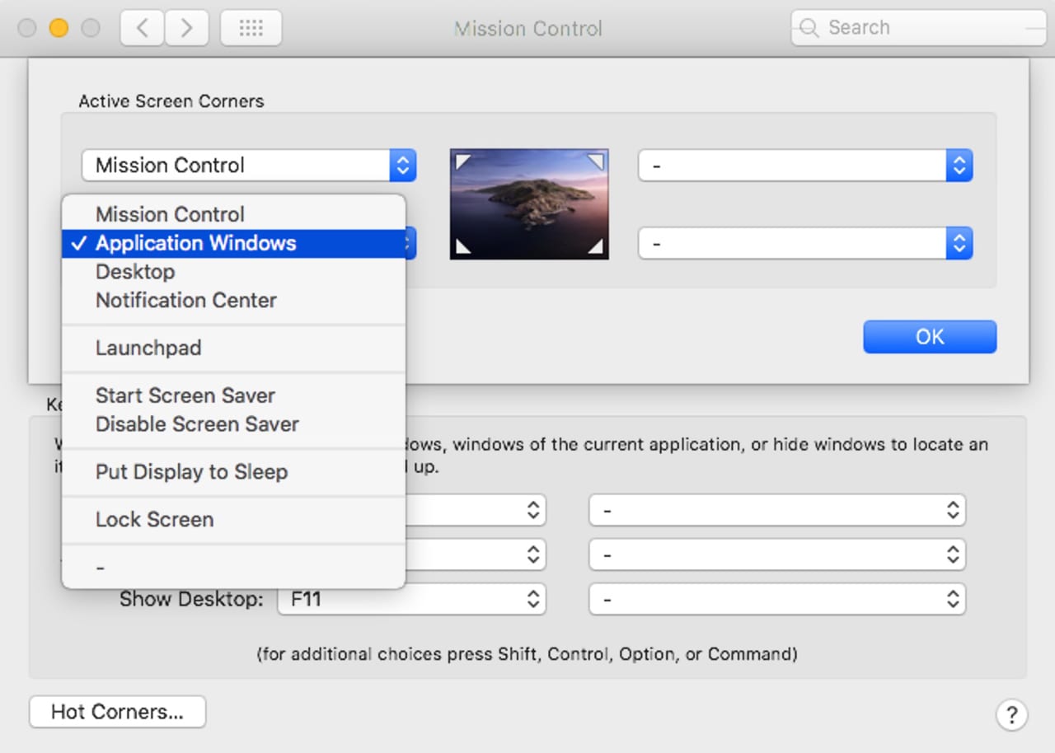
Task: Select Lock Screen menu item
Action: point(154,520)
